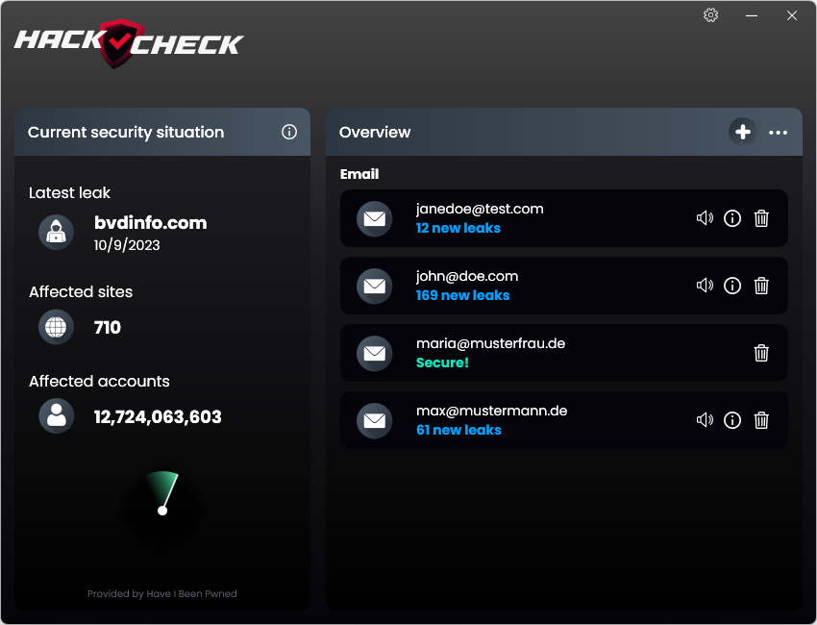Screen dimensions: 817x625
Task: Select the maria@musterfrau.de address text
Action: click(x=490, y=343)
